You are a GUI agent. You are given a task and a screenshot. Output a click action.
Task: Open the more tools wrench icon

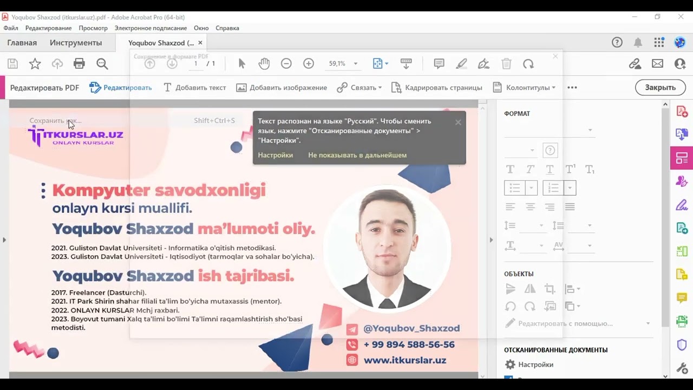click(x=682, y=368)
